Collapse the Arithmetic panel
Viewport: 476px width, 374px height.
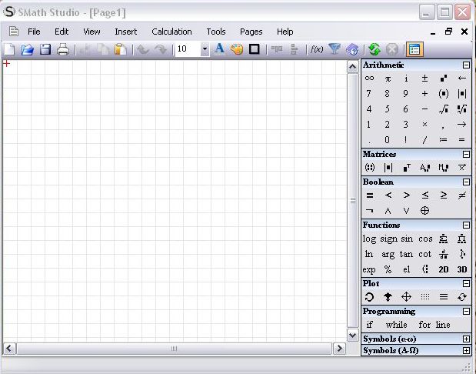(466, 65)
